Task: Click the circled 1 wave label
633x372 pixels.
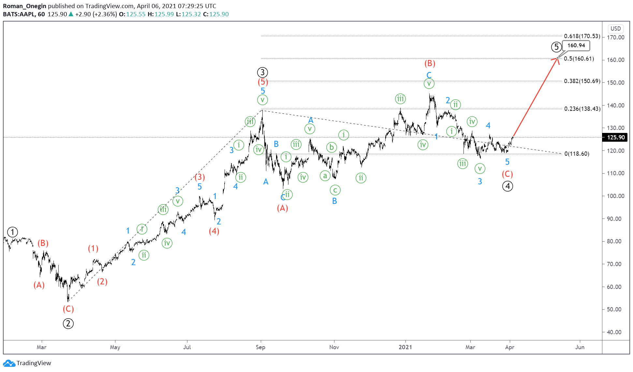Action: pyautogui.click(x=12, y=232)
